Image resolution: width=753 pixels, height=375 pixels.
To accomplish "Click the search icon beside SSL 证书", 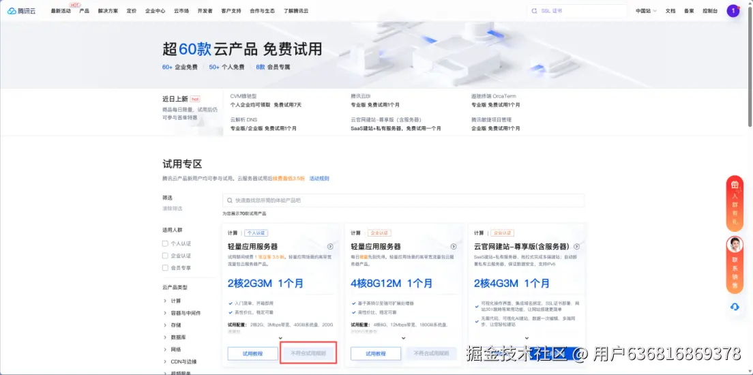I will click(535, 10).
